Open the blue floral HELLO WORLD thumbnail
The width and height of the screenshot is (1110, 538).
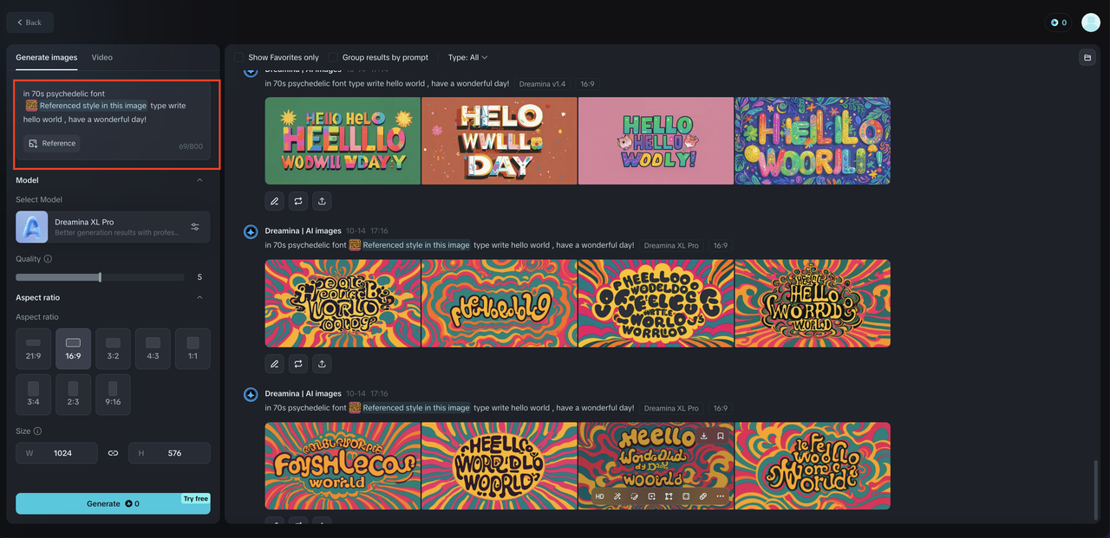[x=813, y=140]
